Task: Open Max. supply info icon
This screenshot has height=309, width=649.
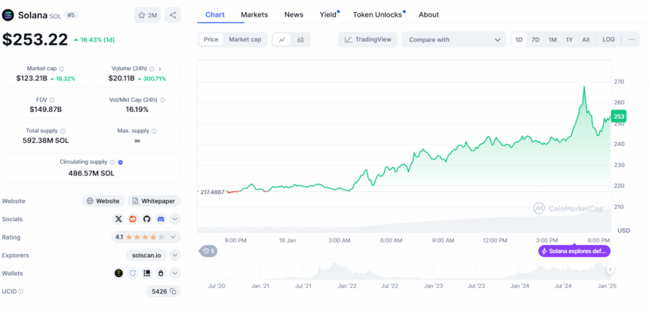Action: pos(154,131)
